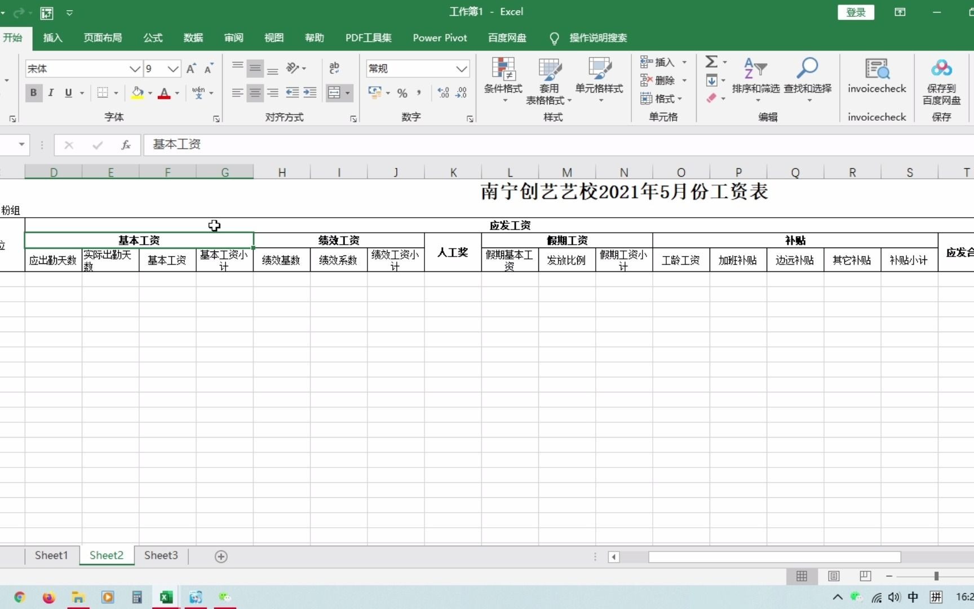Expand the Insert cells (插入) dropdown arrow
974x609 pixels.
(684, 62)
